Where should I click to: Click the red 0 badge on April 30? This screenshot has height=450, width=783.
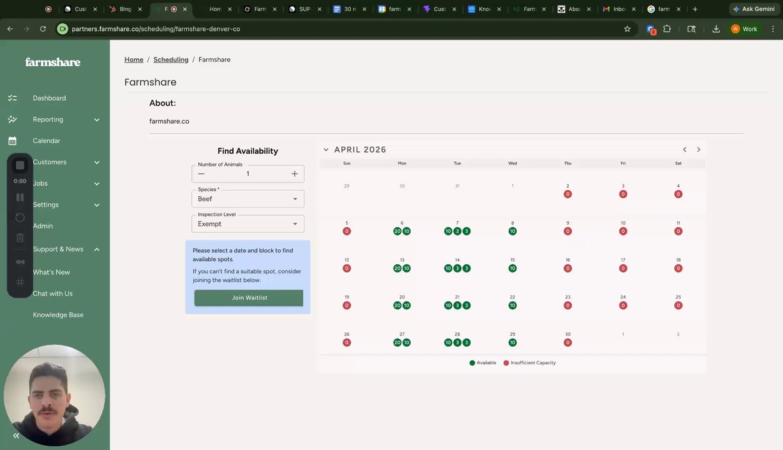coord(567,342)
